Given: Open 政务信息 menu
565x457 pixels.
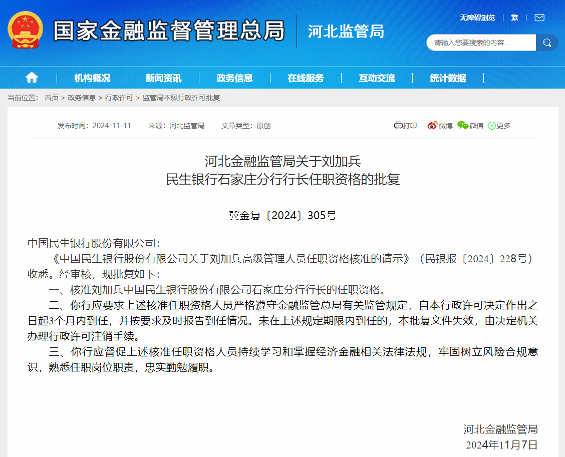Looking at the screenshot, I should point(234,78).
